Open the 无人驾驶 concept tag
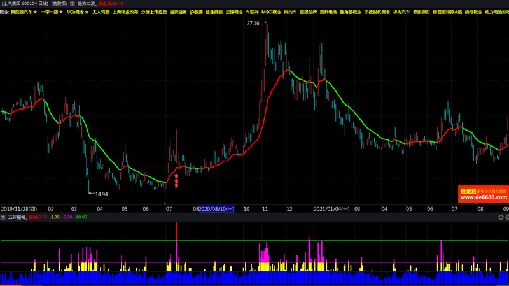 tap(101, 12)
